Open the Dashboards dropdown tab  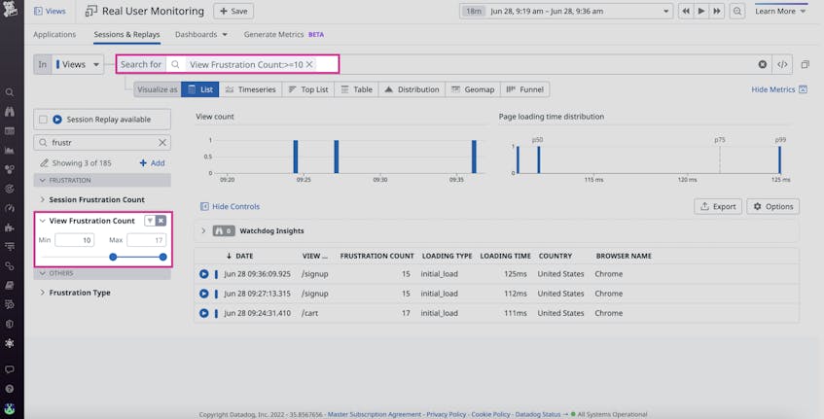pos(201,34)
